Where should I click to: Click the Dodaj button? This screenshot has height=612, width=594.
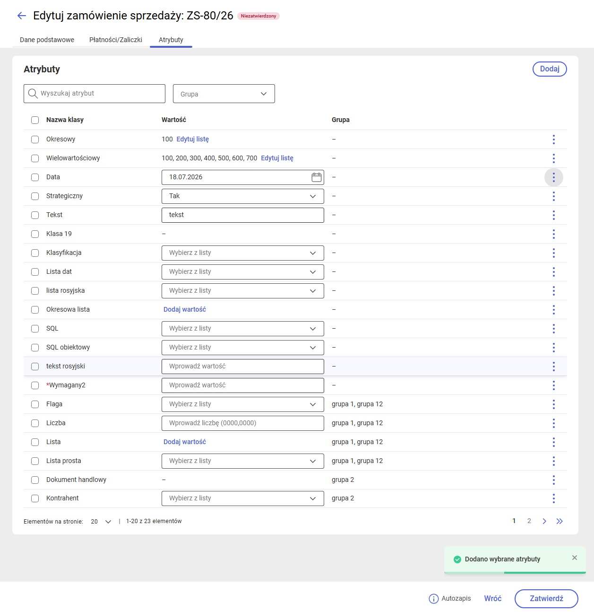(550, 69)
